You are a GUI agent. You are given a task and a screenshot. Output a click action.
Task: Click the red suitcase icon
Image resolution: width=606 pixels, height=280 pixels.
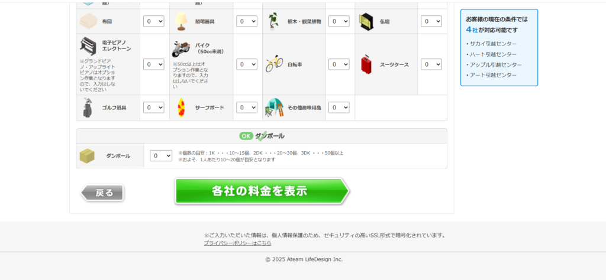(366, 64)
